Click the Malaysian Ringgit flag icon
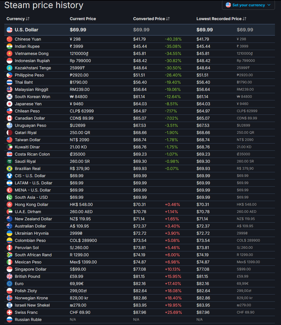The image size is (281, 325). (10, 89)
